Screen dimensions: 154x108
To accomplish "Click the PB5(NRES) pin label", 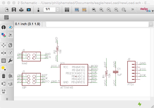I will pos(78,82).
